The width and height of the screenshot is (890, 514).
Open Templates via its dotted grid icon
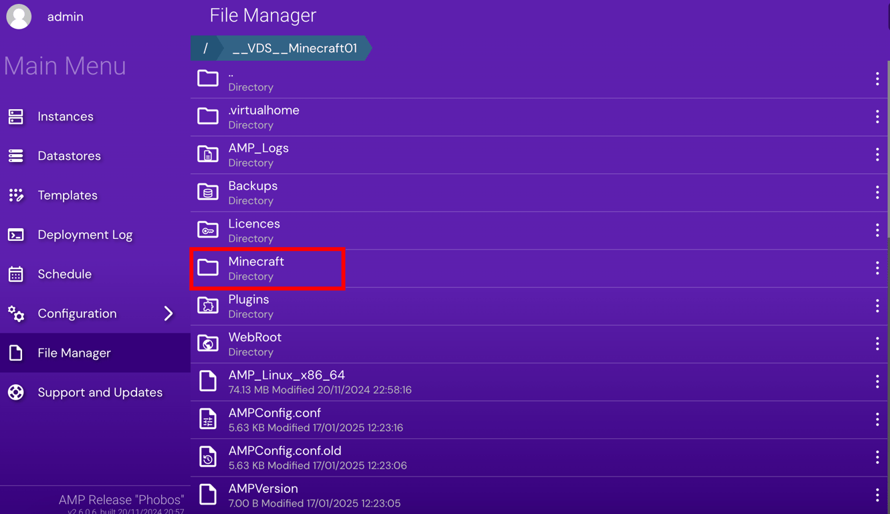(x=15, y=195)
